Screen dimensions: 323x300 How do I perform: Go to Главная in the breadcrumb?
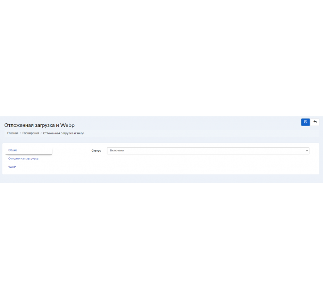pyautogui.click(x=12, y=133)
